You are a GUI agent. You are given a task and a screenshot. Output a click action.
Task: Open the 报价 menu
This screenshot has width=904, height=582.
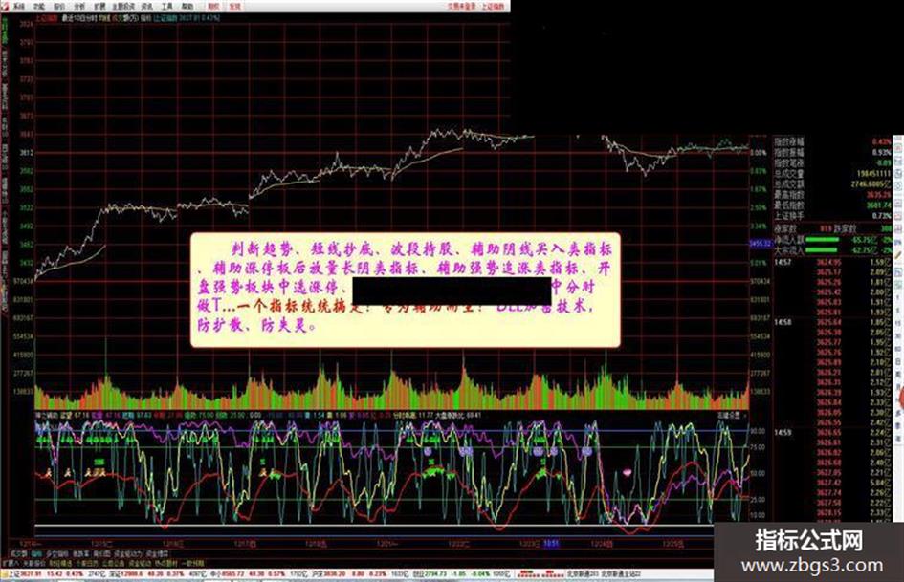(59, 7)
